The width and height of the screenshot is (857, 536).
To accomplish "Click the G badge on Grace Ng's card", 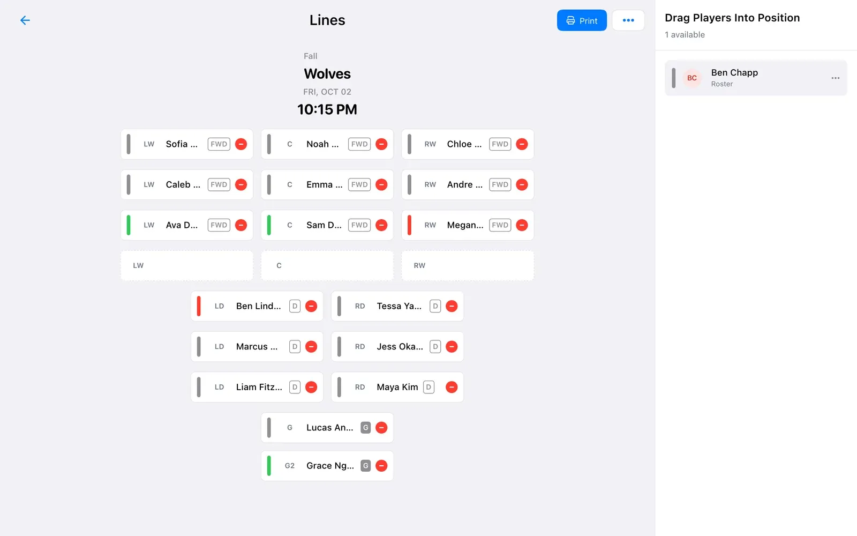I will [x=365, y=466].
